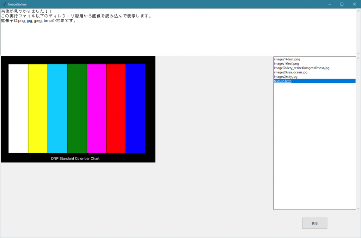Select images2¥sky.jpg in the file list
The height and width of the screenshot is (238, 361).
314,77
